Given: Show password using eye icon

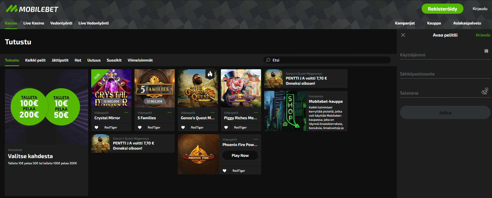Looking at the screenshot, I should (x=484, y=92).
